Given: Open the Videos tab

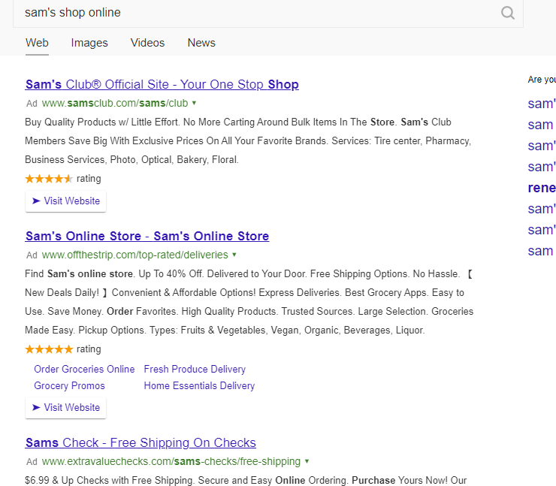Looking at the screenshot, I should pos(147,43).
